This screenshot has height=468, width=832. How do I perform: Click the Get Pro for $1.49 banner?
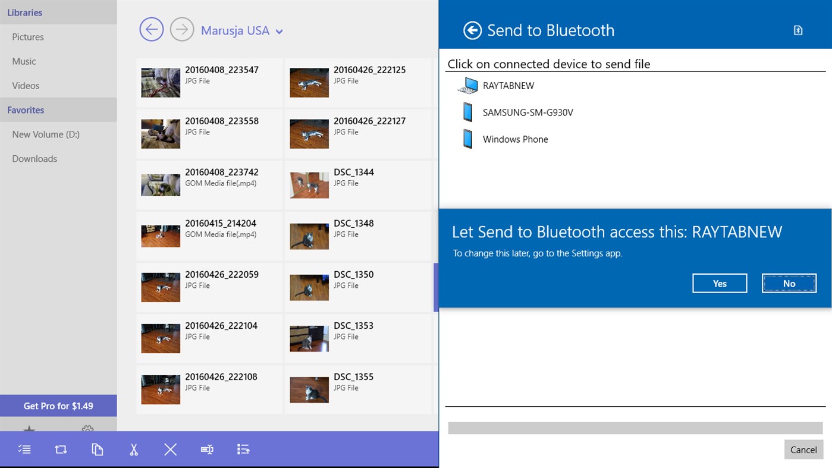point(58,405)
